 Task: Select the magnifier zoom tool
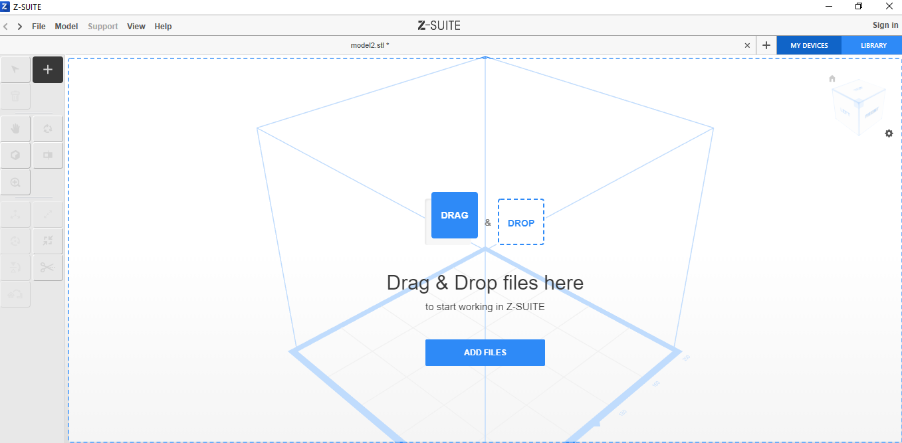click(x=15, y=181)
